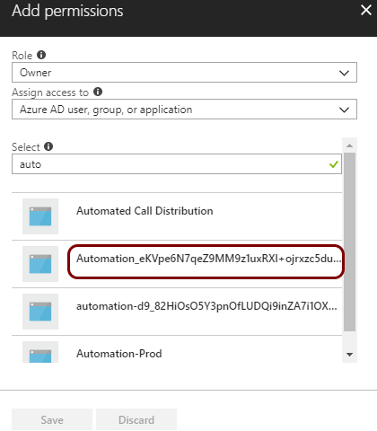Click into the Select search field containing auto
Screen dimensions: 377x431
(177, 164)
